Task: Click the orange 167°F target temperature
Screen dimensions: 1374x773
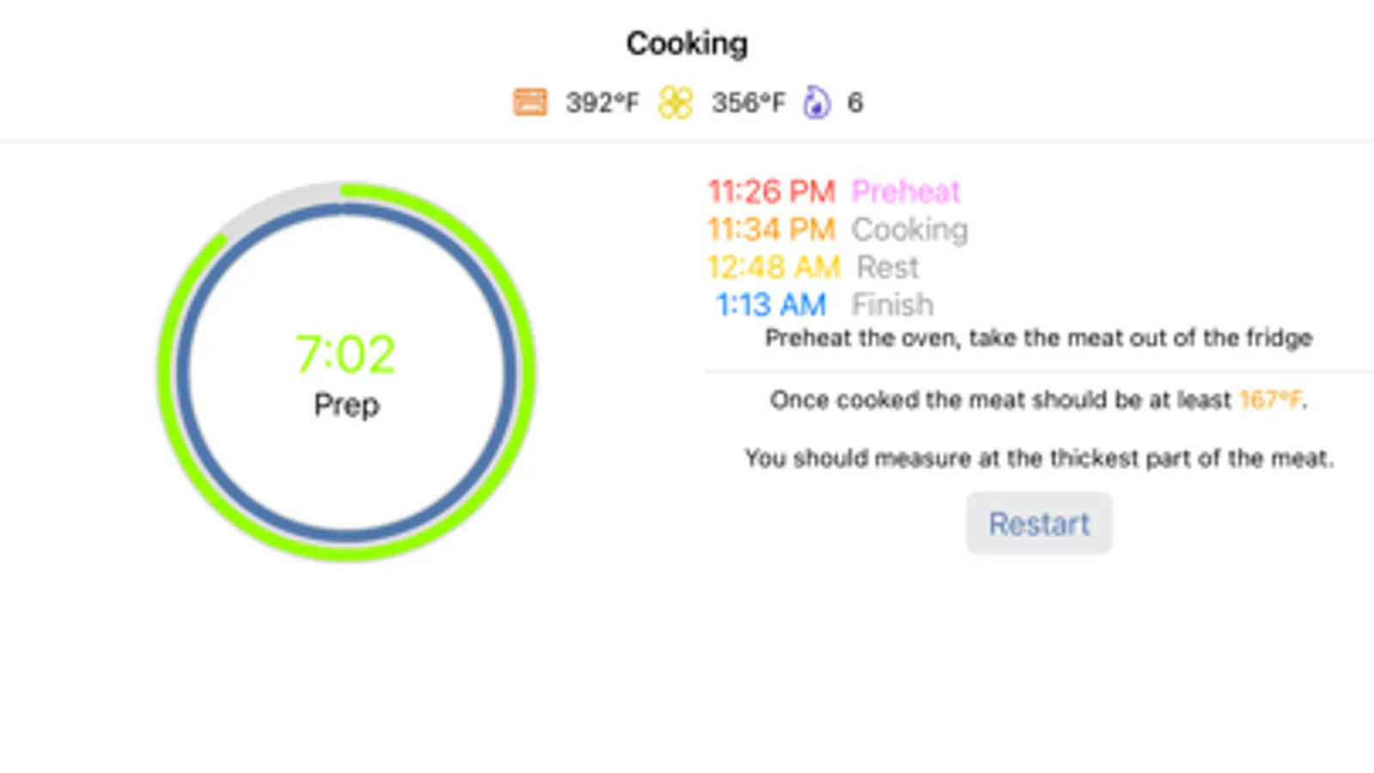Action: (x=1270, y=399)
